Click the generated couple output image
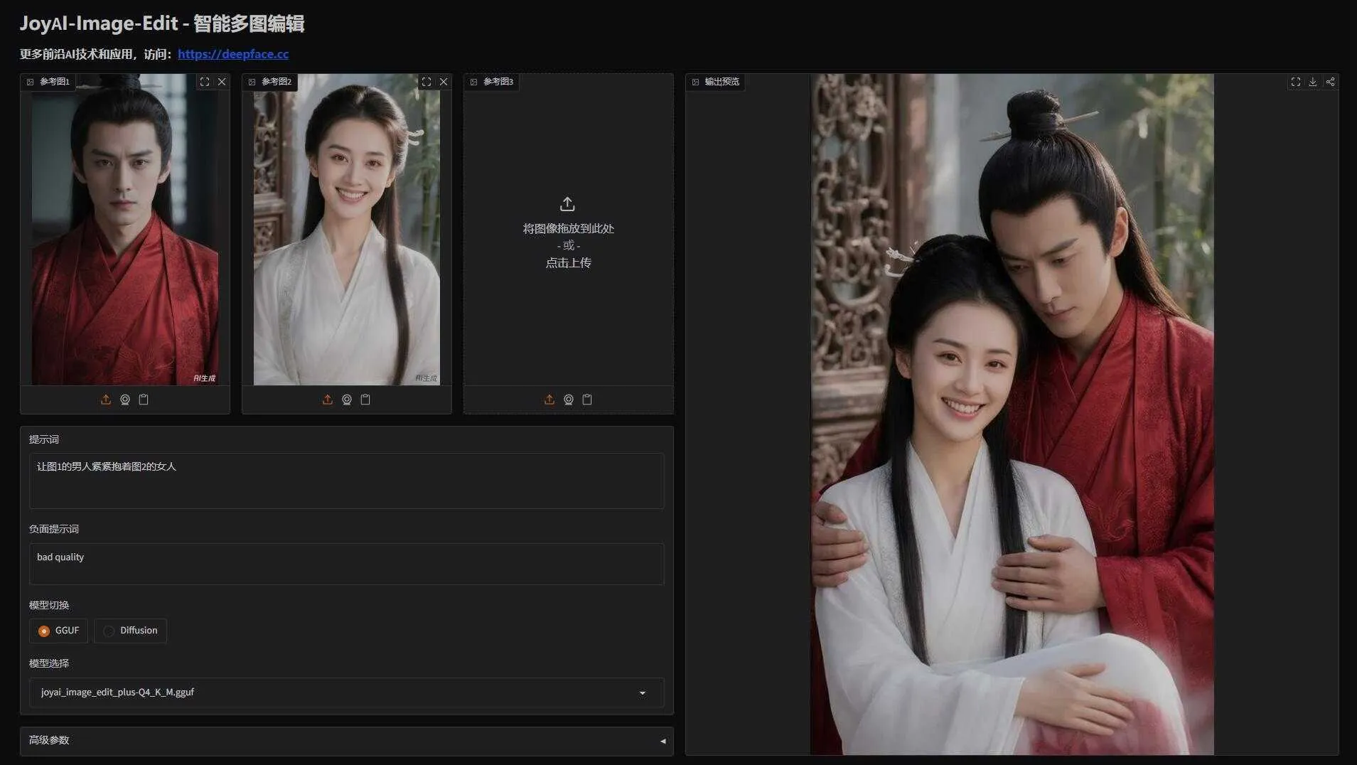 (x=1012, y=414)
